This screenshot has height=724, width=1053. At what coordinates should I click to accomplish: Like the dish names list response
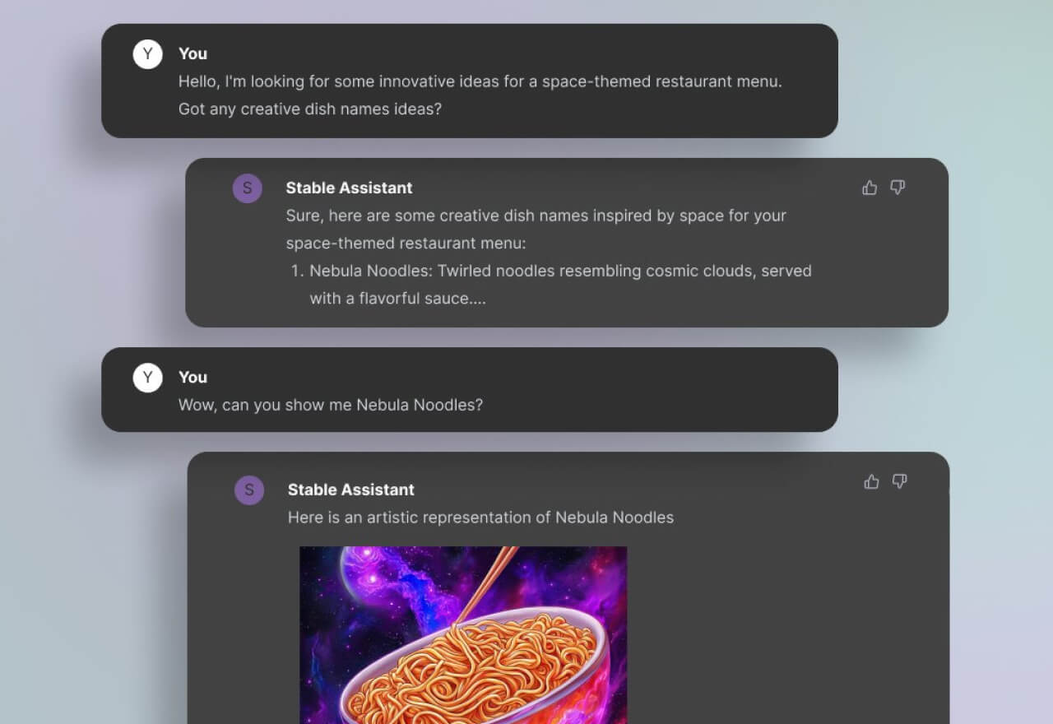[870, 188]
